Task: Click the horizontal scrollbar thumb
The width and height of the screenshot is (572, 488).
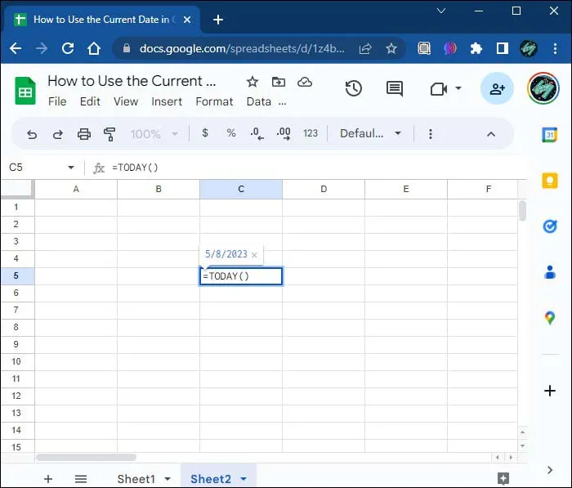Action: pos(86,457)
